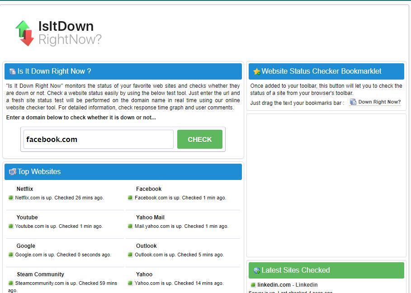Click the Top Websites section header
This screenshot has width=411, height=293.
coord(123,172)
